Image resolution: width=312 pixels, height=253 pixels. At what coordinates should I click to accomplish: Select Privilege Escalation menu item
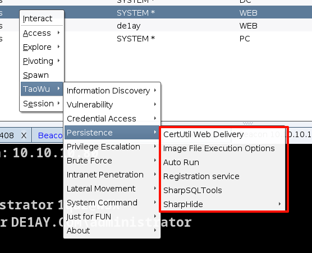tap(112, 147)
